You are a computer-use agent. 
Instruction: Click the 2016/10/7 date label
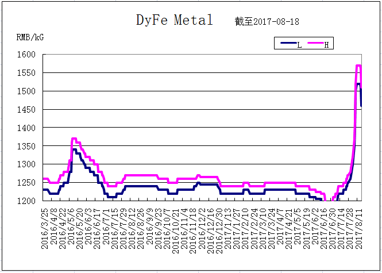[x=167, y=228]
